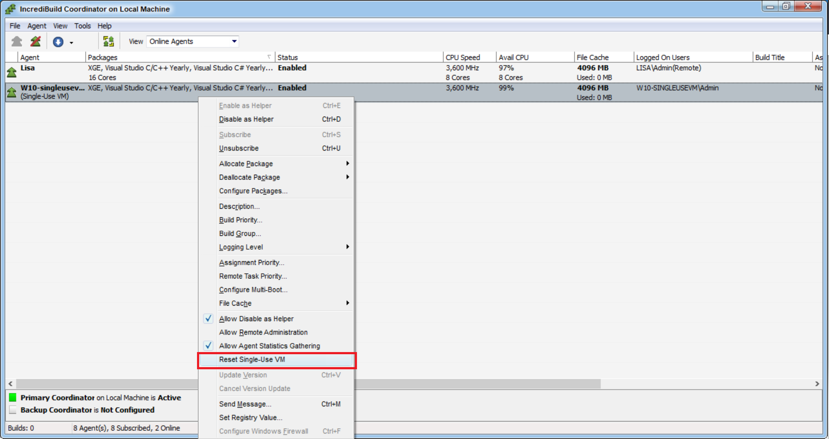The height and width of the screenshot is (439, 829).
Task: Click the yellow-bracketed agents toolbar icon
Action: pos(108,41)
